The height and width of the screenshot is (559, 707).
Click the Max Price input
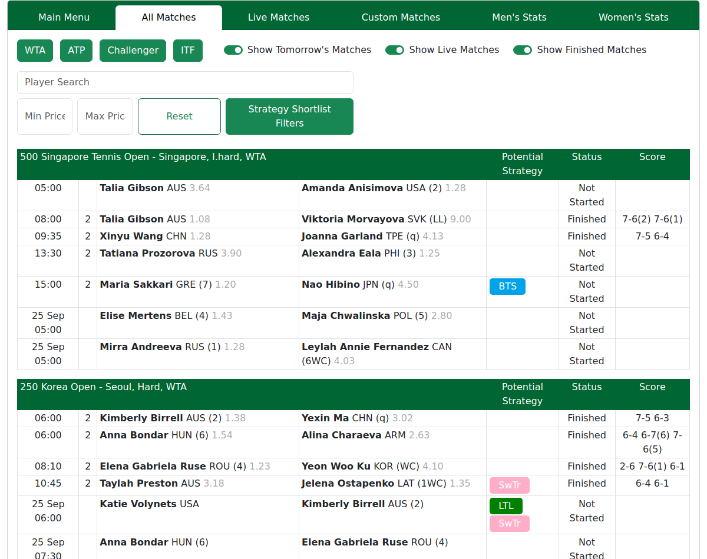click(x=105, y=117)
